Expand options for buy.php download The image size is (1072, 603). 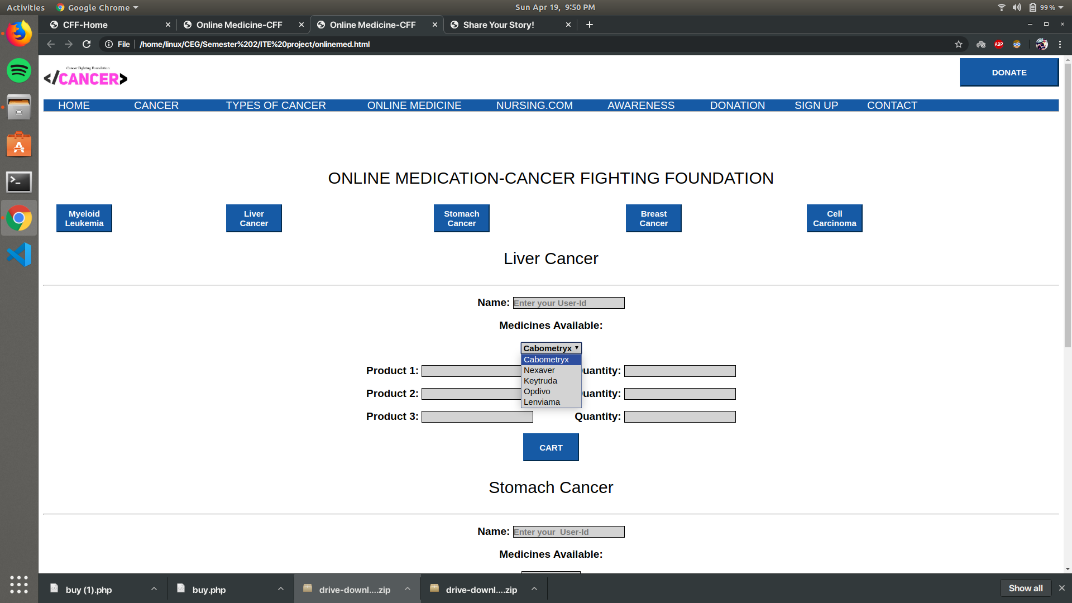point(281,589)
